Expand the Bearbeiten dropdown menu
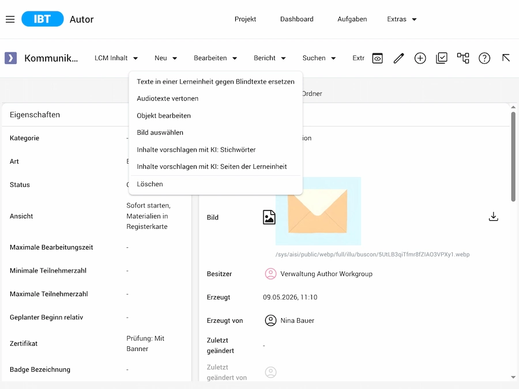This screenshot has height=389, width=519. point(216,58)
